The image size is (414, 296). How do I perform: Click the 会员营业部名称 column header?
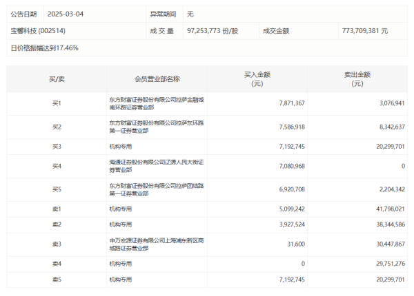tap(157, 79)
